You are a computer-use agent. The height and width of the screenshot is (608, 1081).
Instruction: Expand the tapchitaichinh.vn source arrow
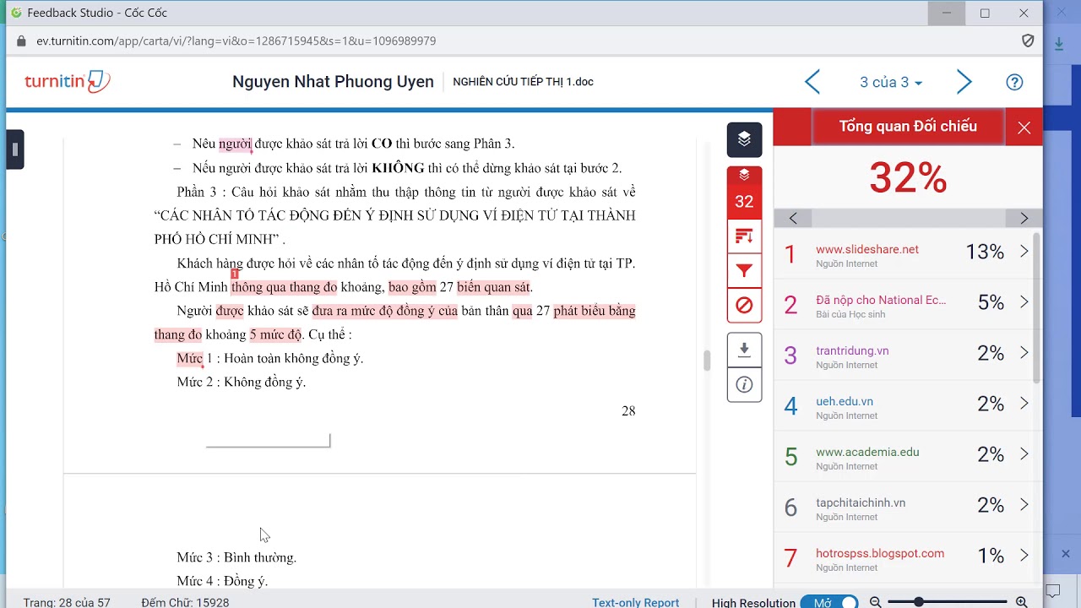coord(1024,504)
